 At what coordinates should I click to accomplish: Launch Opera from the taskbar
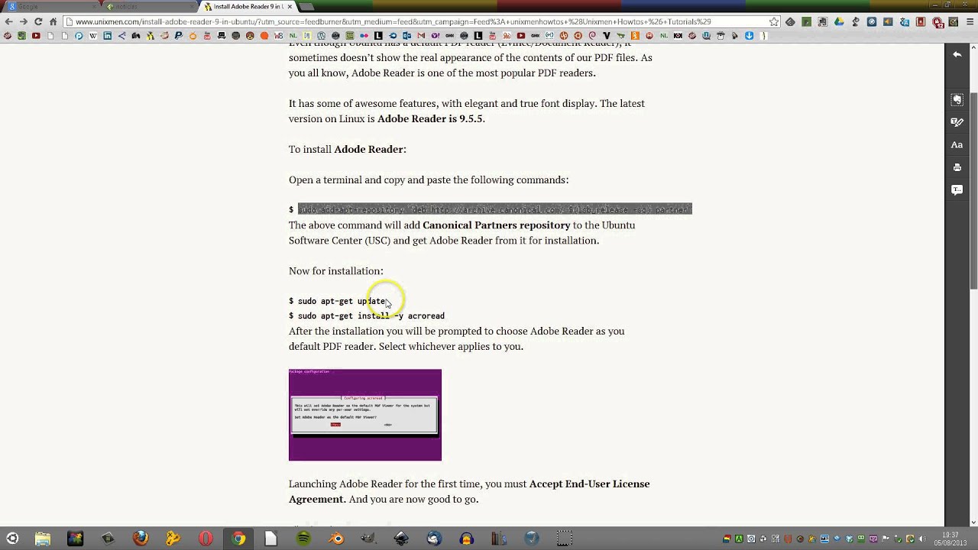point(206,539)
